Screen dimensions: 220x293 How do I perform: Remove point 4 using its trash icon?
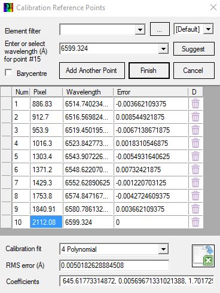pyautogui.click(x=195, y=143)
